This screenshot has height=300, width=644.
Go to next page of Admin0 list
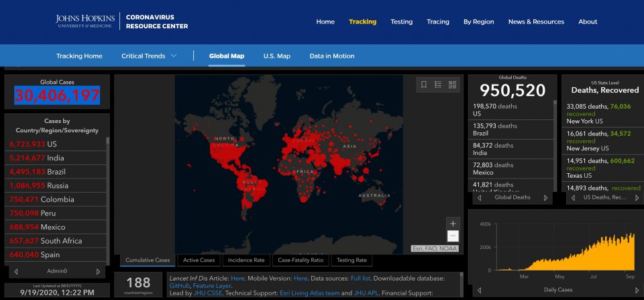coord(99,272)
